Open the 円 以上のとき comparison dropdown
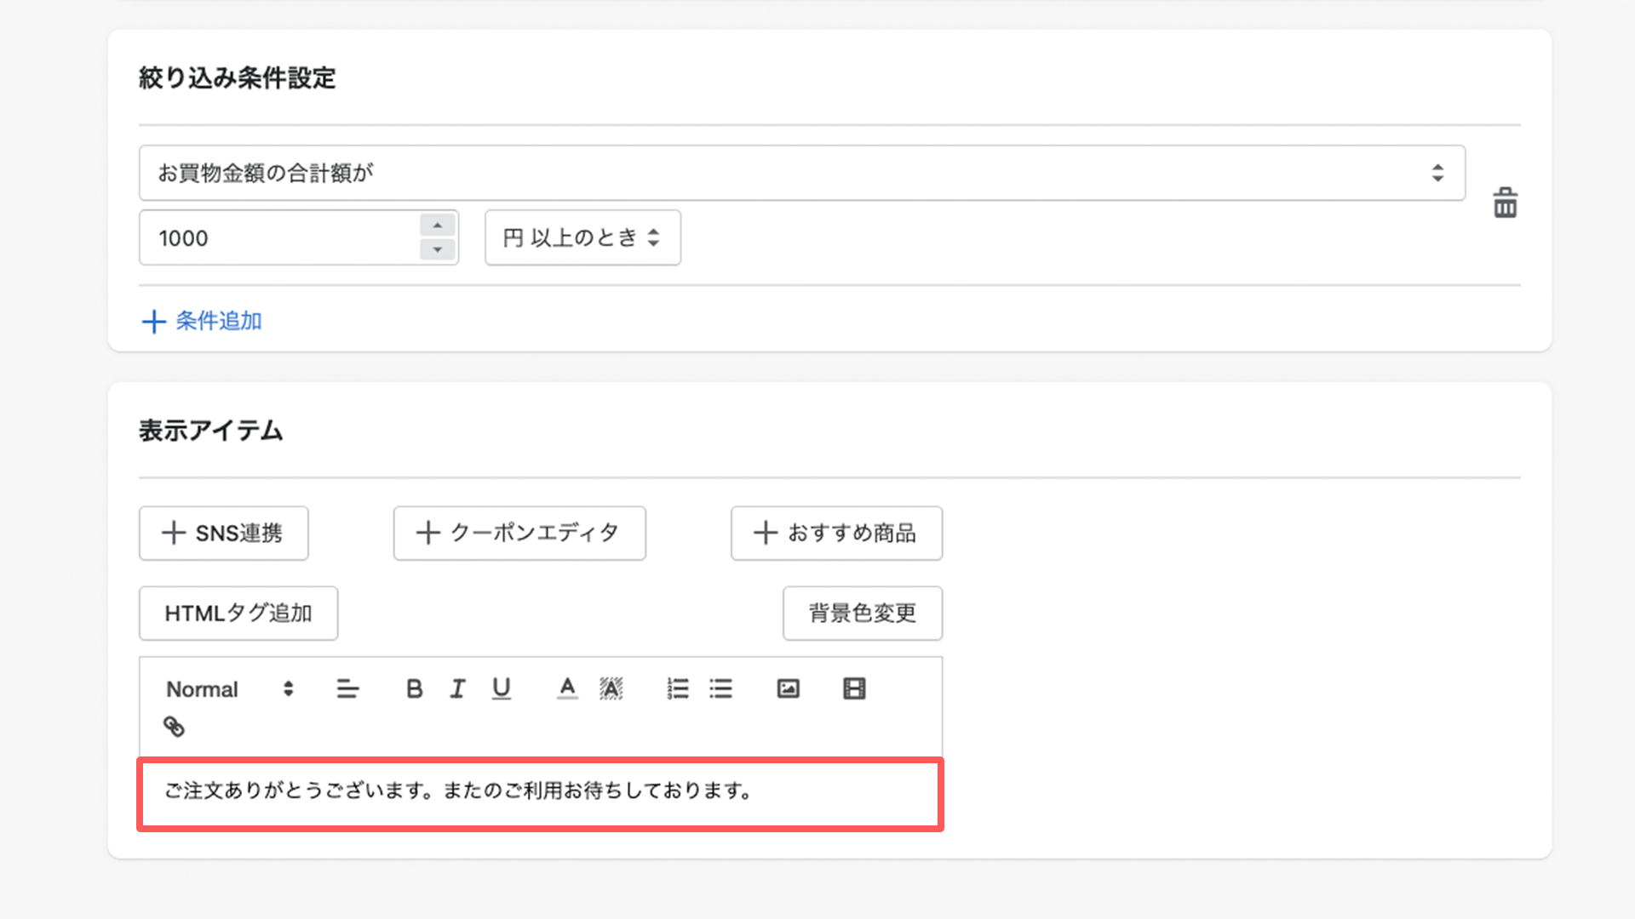The height and width of the screenshot is (919, 1635). [582, 237]
